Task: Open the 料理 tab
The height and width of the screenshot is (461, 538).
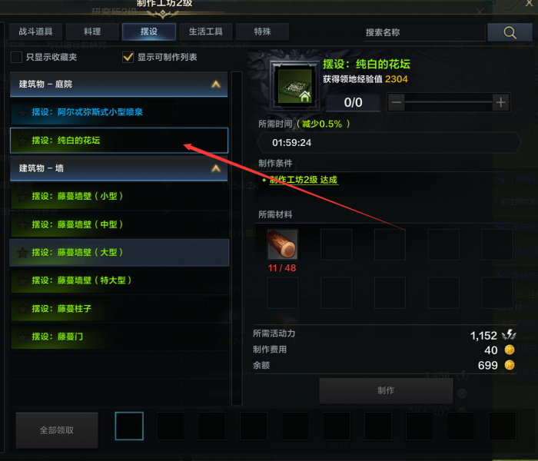Action: (92, 32)
